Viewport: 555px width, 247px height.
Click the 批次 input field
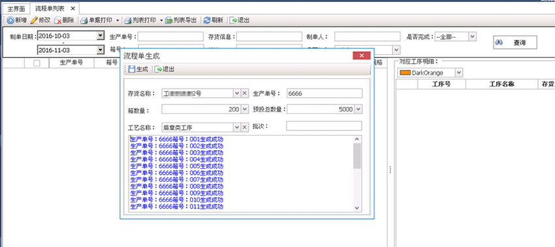pos(324,126)
